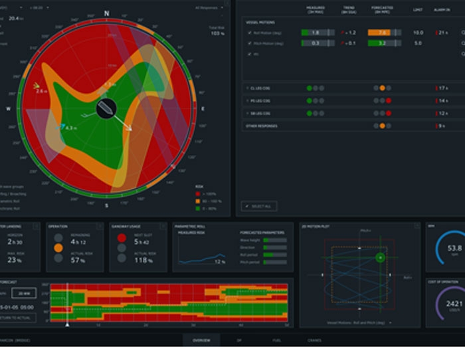465x349 pixels.
Task: Click the Other Responses row header
Action: click(262, 126)
